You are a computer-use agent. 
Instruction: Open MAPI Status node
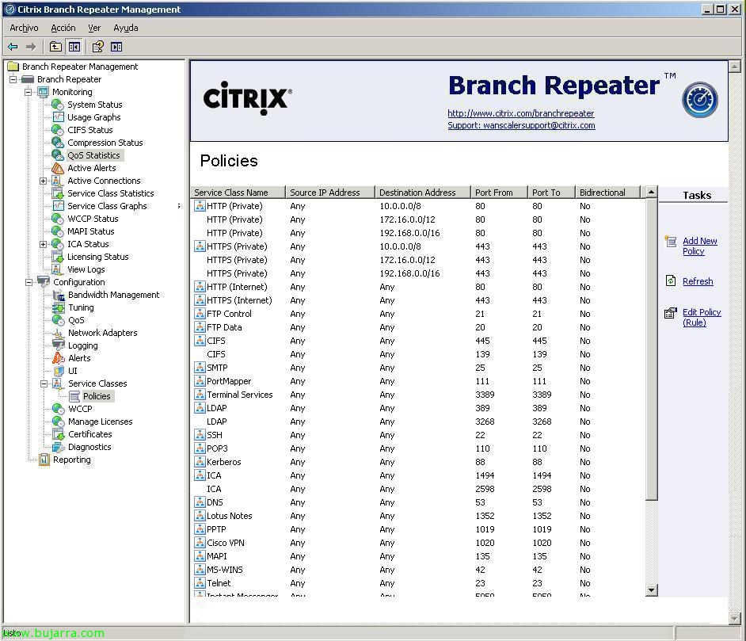point(91,231)
